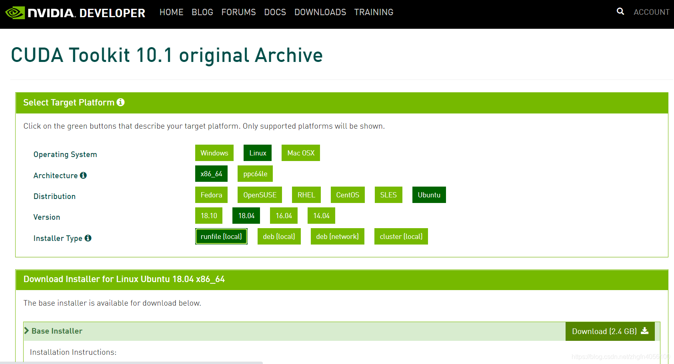Select deb (local) installer type

pyautogui.click(x=279, y=237)
